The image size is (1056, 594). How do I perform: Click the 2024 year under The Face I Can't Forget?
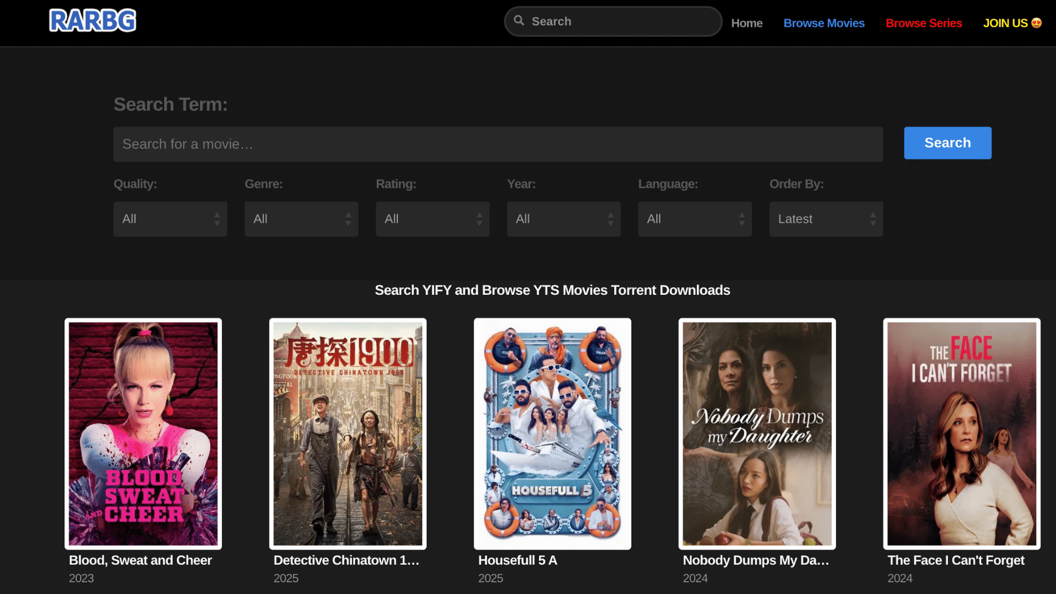coord(900,579)
